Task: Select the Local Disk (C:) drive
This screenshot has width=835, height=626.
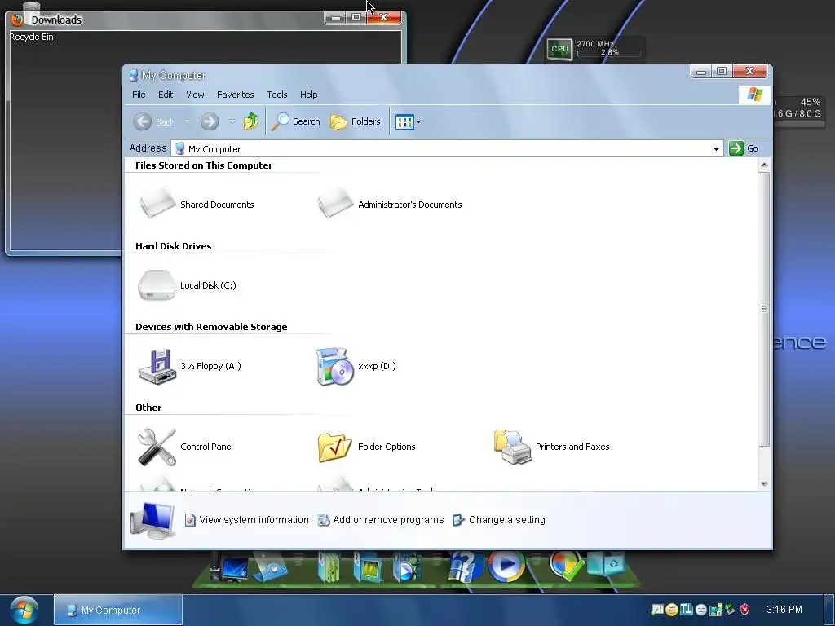Action: [187, 285]
